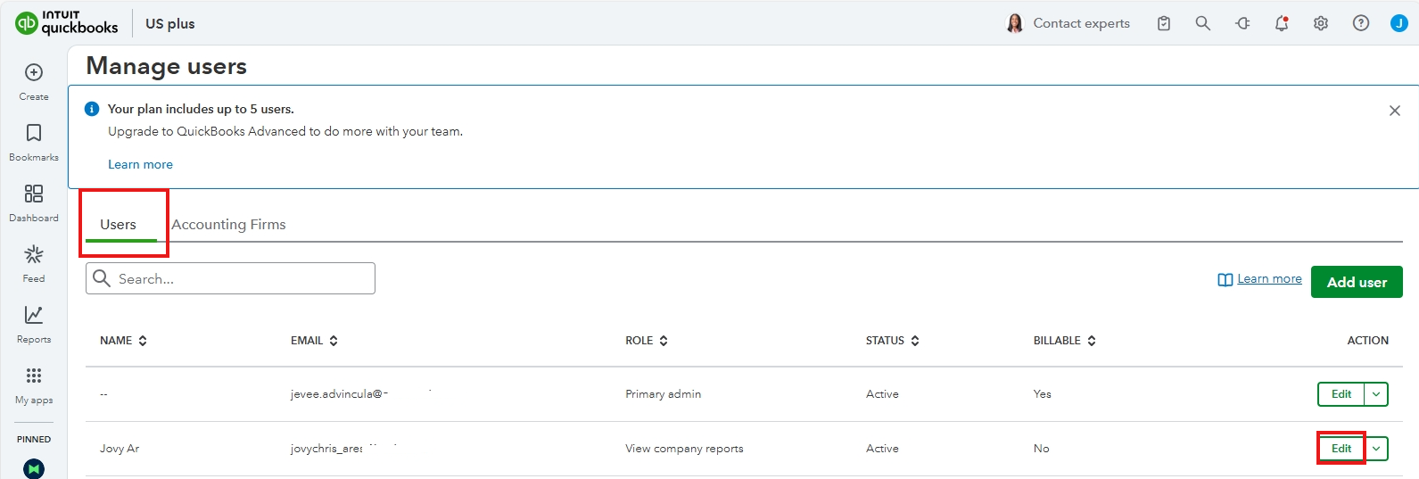This screenshot has width=1419, height=479.
Task: Open the tasks clipboard icon in header
Action: (x=1164, y=23)
